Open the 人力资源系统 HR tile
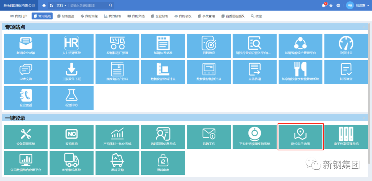 [x=72, y=46]
